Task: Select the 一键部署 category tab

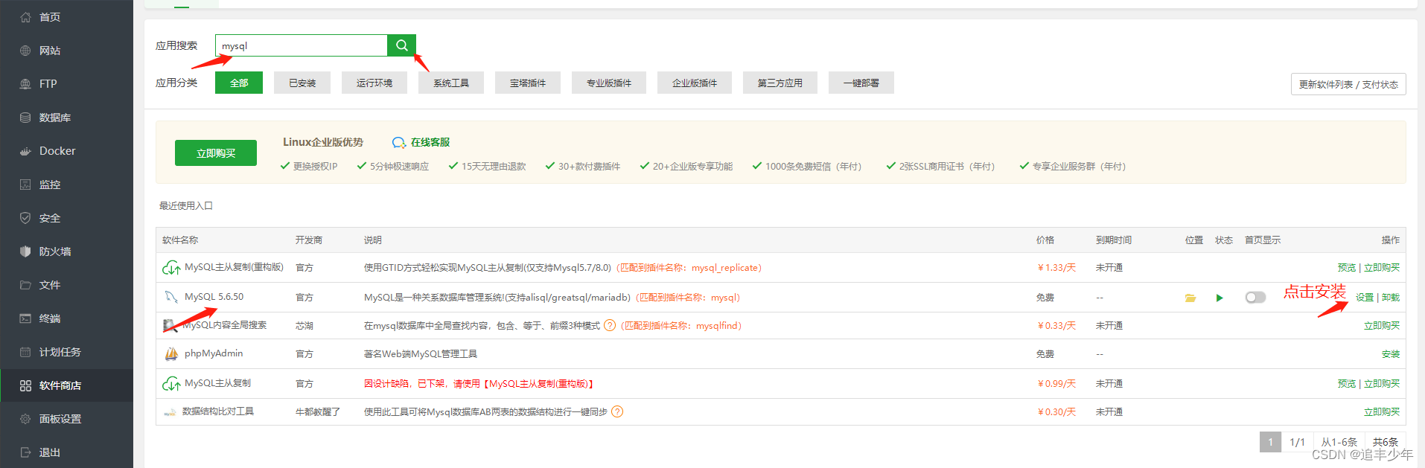Action: tap(861, 83)
